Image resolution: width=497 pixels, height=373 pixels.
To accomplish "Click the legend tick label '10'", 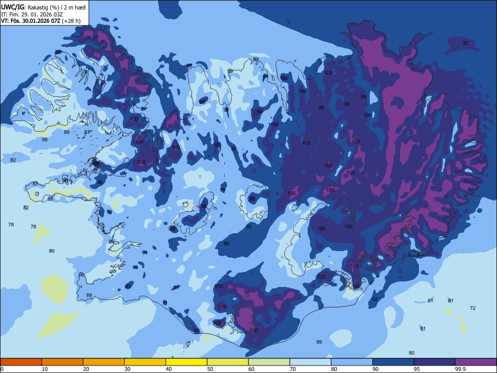I will (x=45, y=369).
